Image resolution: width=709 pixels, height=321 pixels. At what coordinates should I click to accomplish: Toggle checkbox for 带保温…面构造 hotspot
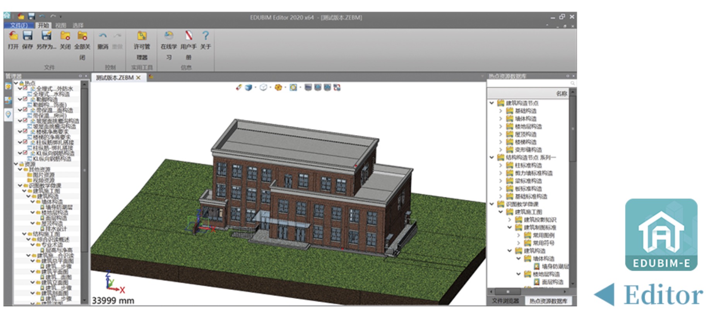25,110
